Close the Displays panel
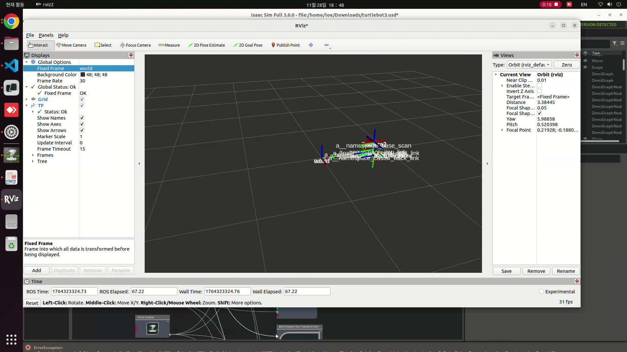Image resolution: width=627 pixels, height=352 pixels. pyautogui.click(x=131, y=55)
